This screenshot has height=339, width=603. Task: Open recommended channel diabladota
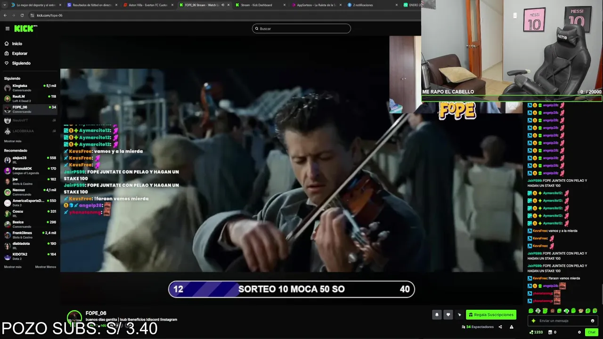[30, 245]
